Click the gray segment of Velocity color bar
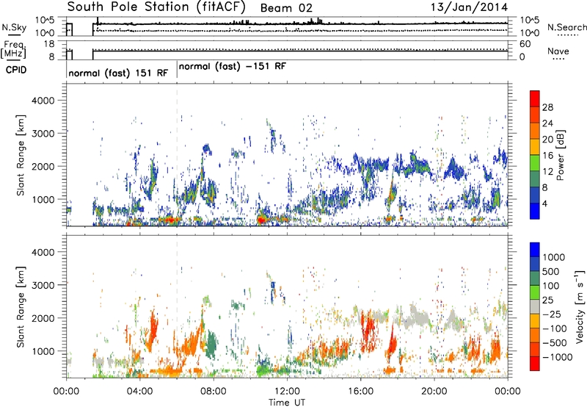This screenshot has width=587, height=407. pyautogui.click(x=535, y=306)
